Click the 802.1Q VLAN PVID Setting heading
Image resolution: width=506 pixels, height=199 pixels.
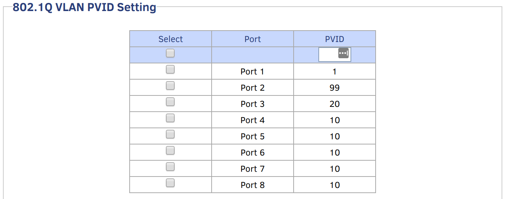pyautogui.click(x=84, y=7)
